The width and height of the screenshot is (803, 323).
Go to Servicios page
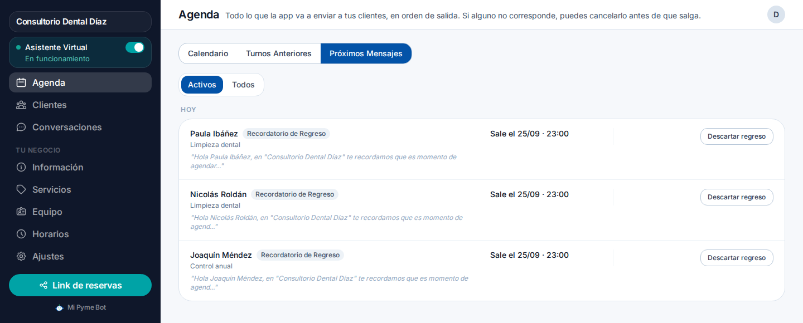pos(80,189)
